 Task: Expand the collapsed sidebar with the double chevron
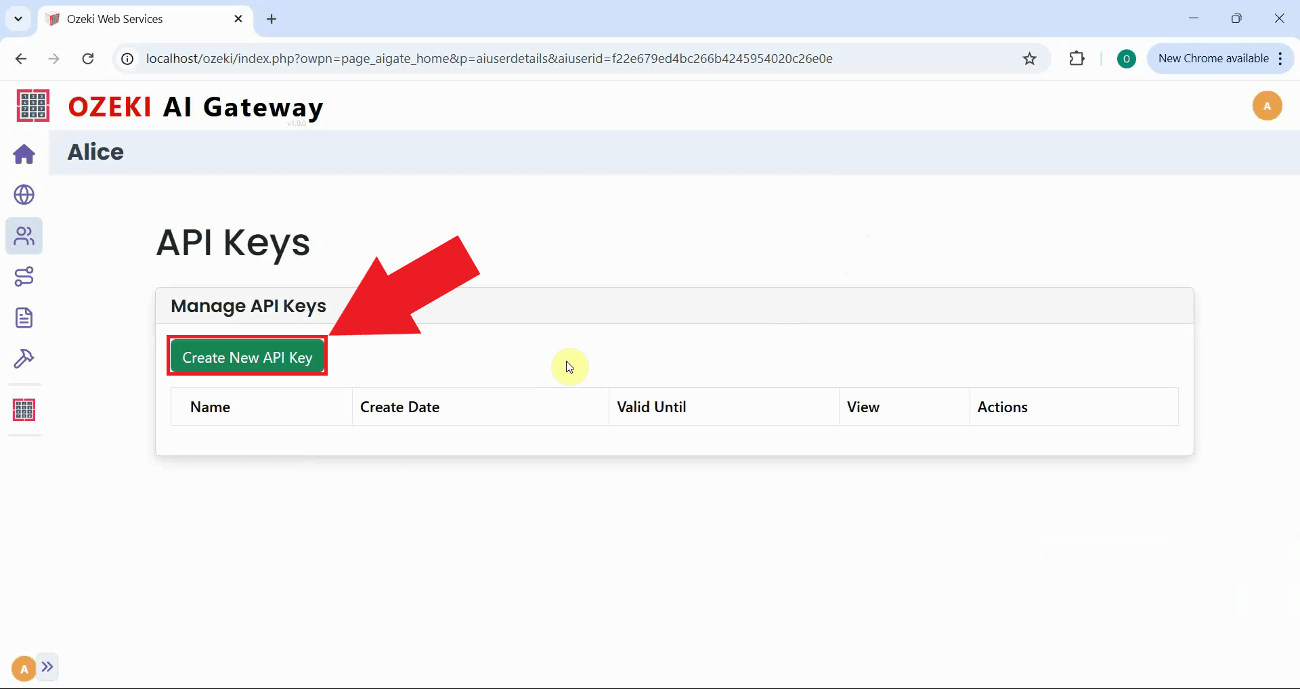47,667
